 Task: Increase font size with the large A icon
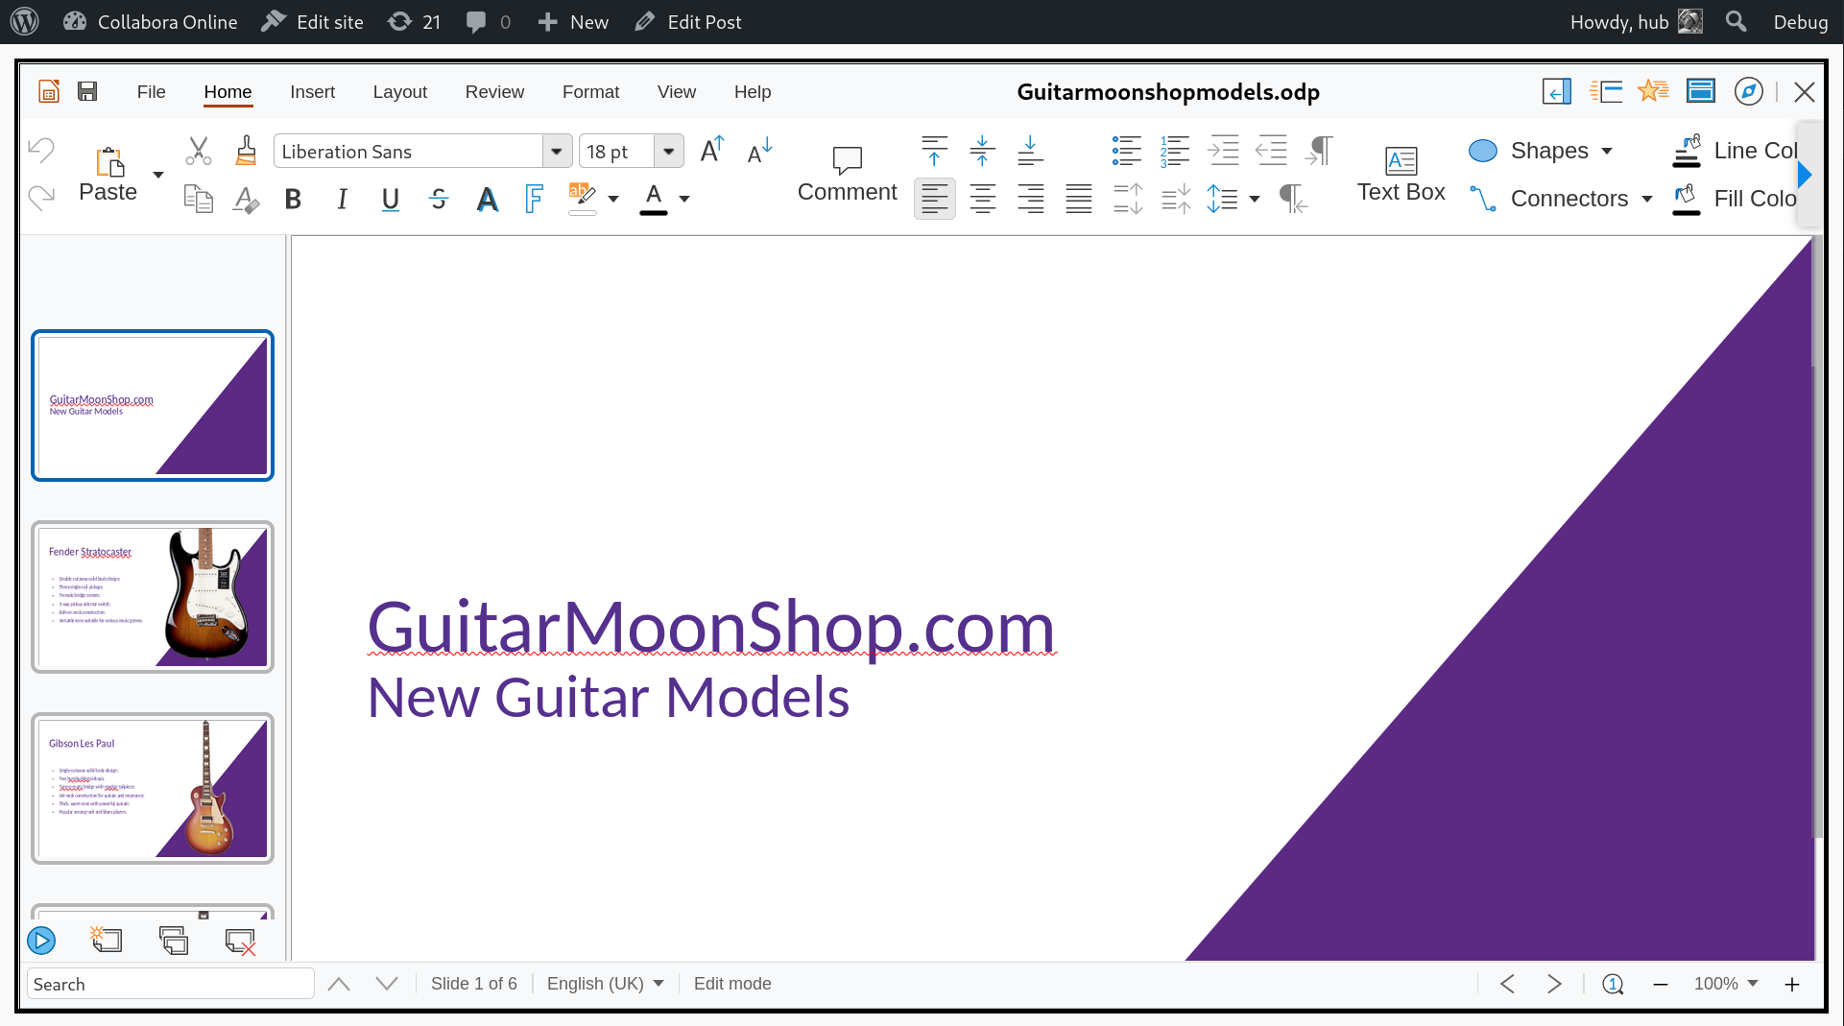(712, 151)
